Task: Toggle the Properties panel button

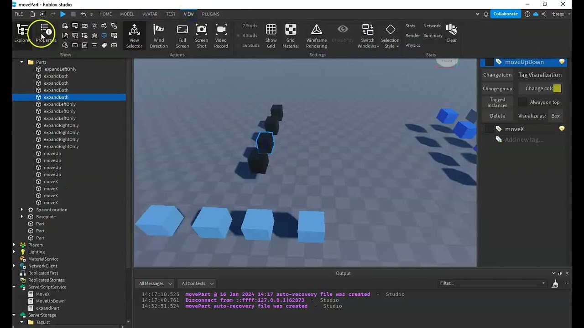Action: coord(46,33)
